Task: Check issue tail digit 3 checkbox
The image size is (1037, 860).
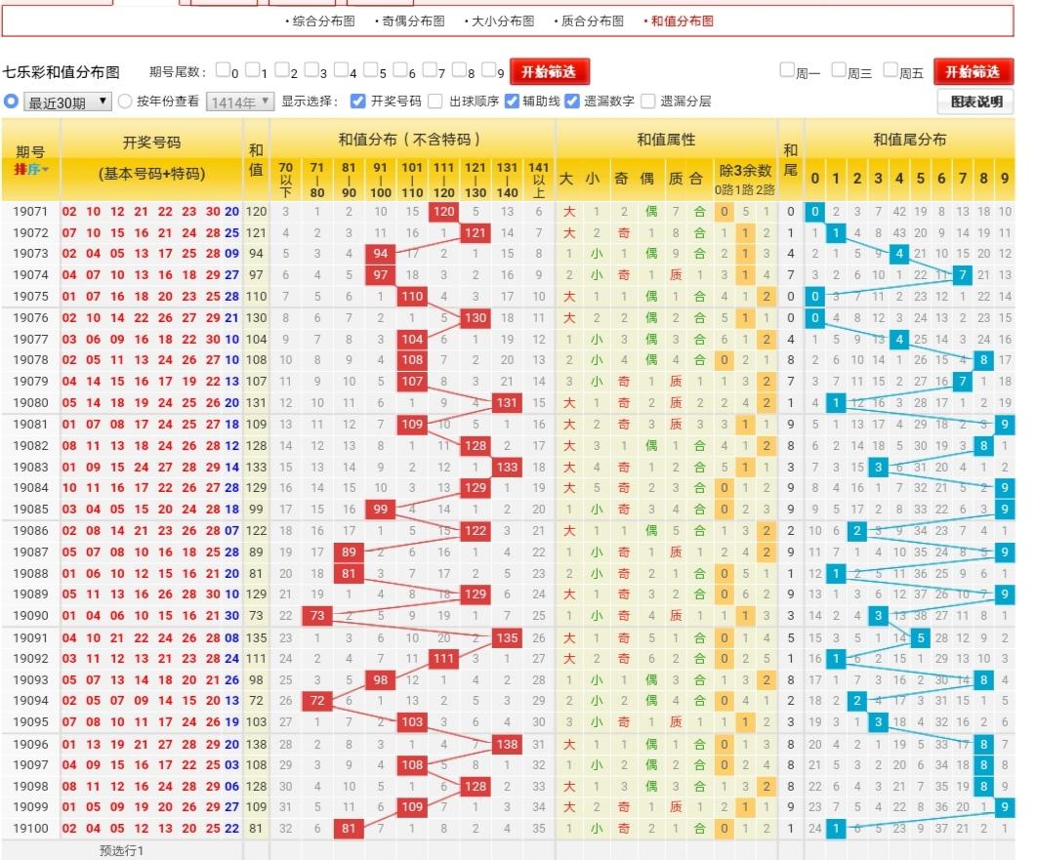Action: 311,69
